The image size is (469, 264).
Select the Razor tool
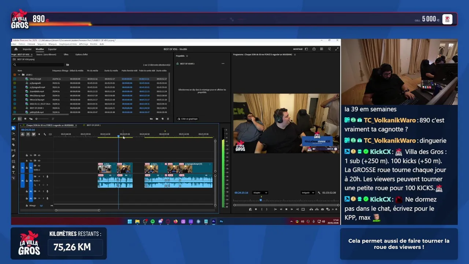click(x=14, y=145)
